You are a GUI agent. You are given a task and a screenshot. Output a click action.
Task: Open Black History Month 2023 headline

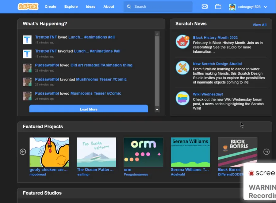215,38
